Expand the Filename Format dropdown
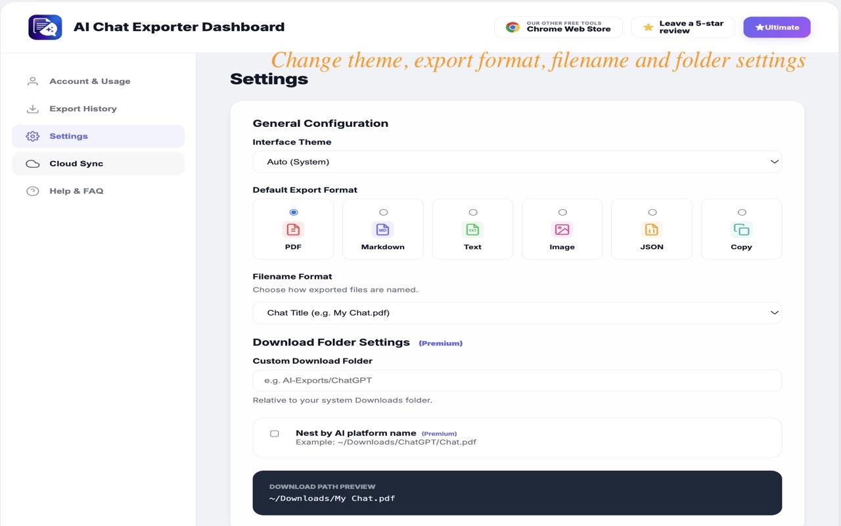Image resolution: width=841 pixels, height=526 pixels. (x=517, y=313)
